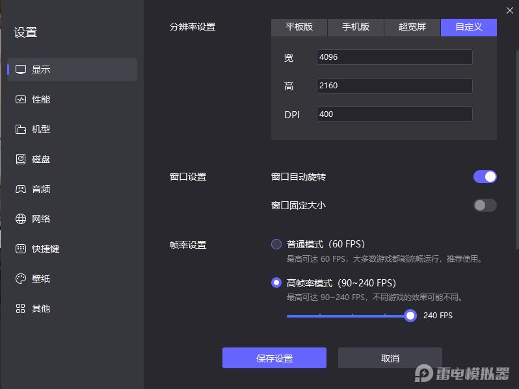Screen dimensions: 519x389
Task: Click the 显示 monitor icon in sidebar
Action: [x=21, y=69]
